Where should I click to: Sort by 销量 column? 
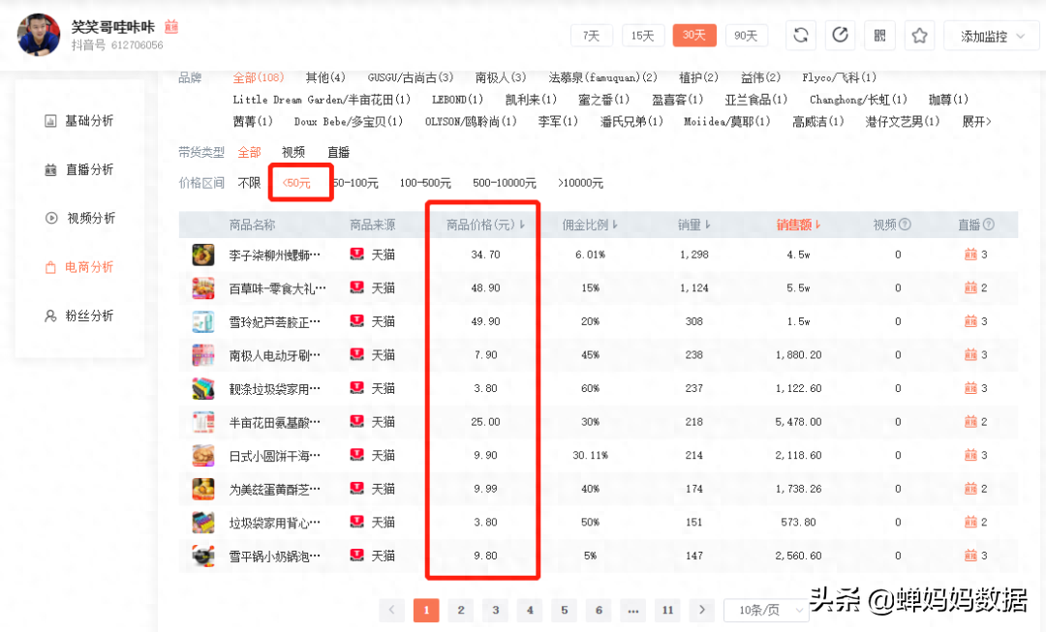coord(693,225)
